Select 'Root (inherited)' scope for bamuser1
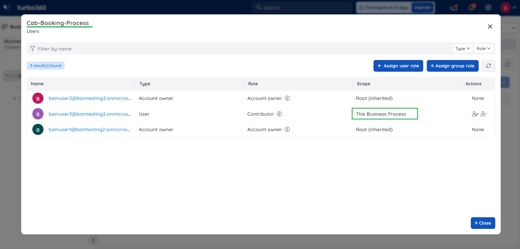520x249 pixels. pos(374,130)
